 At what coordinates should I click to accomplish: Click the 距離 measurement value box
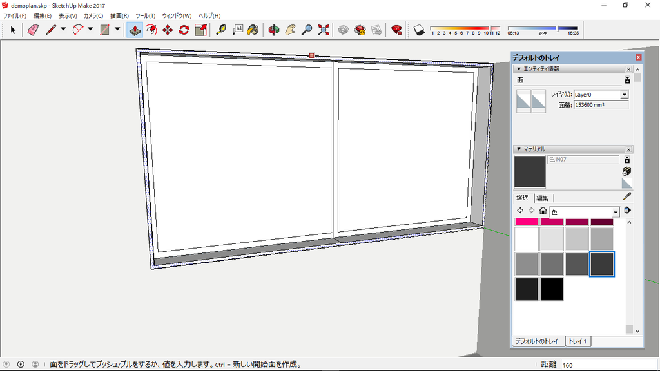[609, 365]
